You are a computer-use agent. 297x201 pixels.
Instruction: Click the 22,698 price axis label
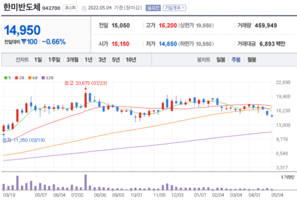pyautogui.click(x=283, y=82)
